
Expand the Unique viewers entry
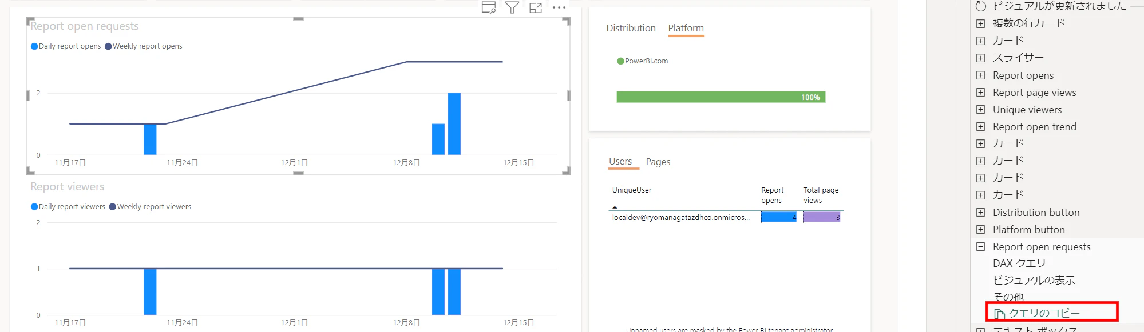click(x=980, y=110)
